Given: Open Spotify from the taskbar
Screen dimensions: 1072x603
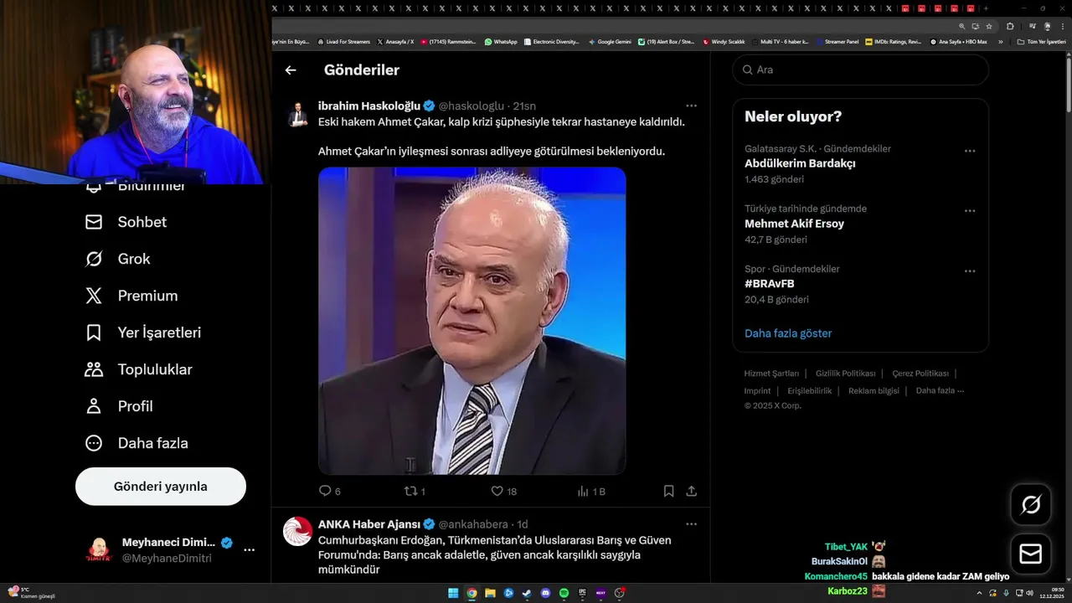Looking at the screenshot, I should coord(564,593).
